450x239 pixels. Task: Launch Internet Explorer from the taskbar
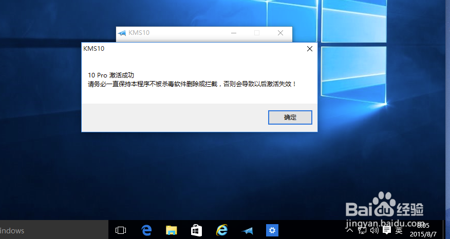[x=221, y=230]
